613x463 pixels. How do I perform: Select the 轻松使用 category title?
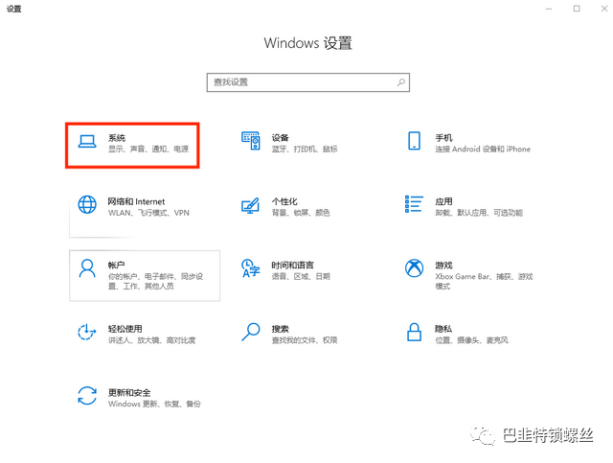pos(125,329)
